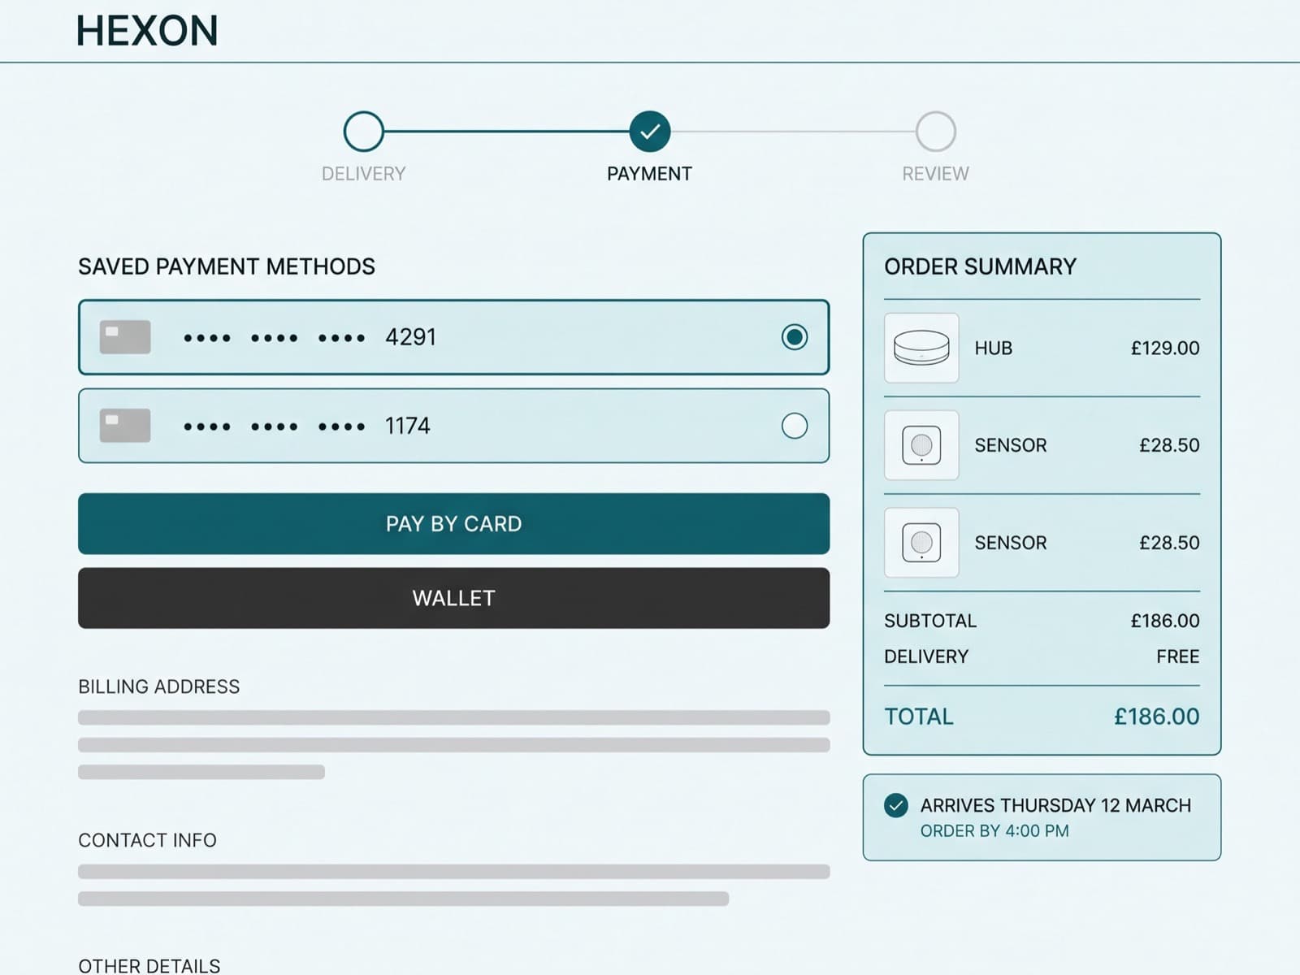Select radio button for card ending 1174
The height and width of the screenshot is (975, 1300).
coord(795,426)
